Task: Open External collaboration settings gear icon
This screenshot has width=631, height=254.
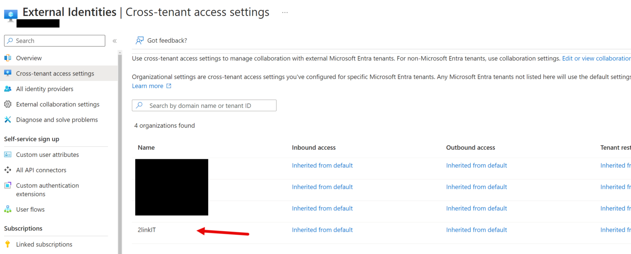Action: [7, 104]
